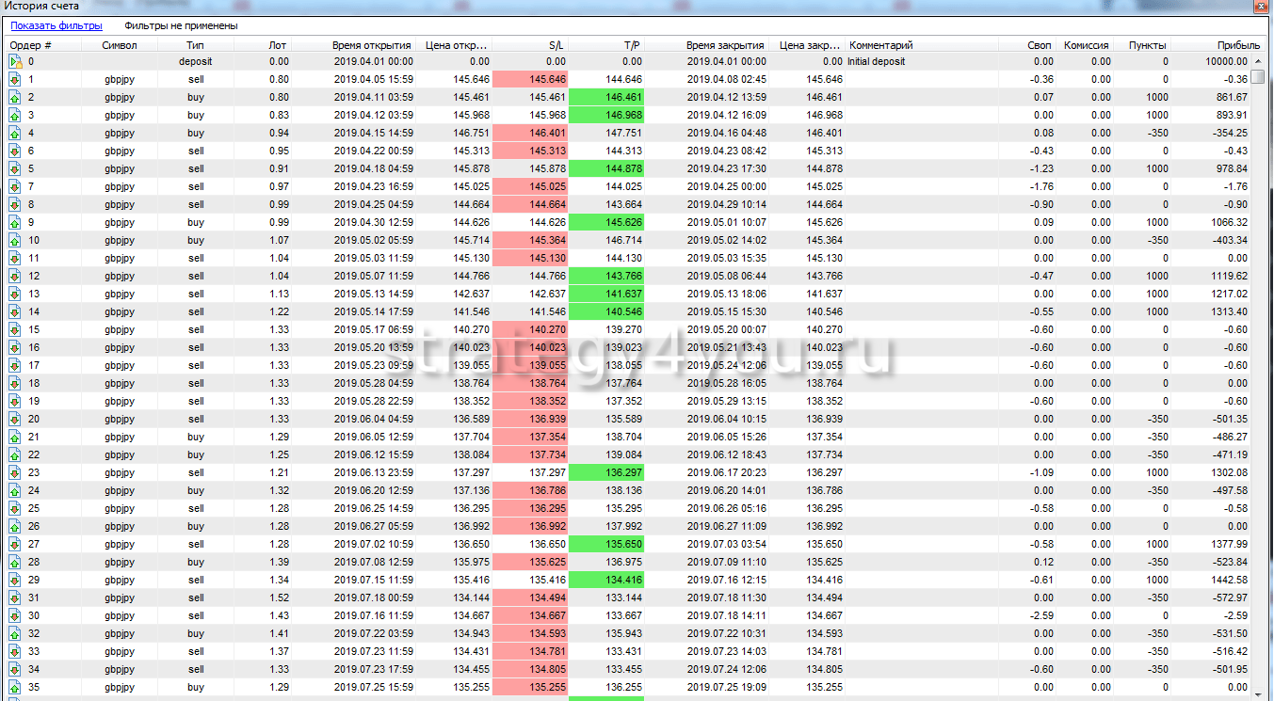Sort by the Ордер # column header
Image resolution: width=1274 pixels, height=701 pixels.
30,45
